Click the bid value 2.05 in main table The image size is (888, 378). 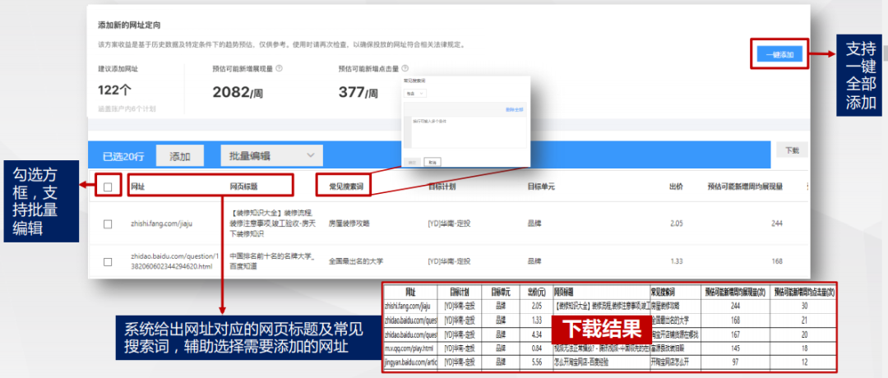pos(676,224)
